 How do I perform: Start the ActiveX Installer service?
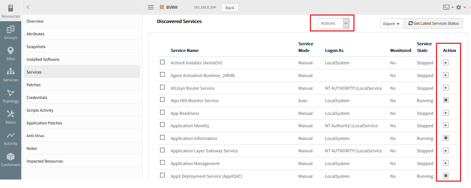coord(446,63)
